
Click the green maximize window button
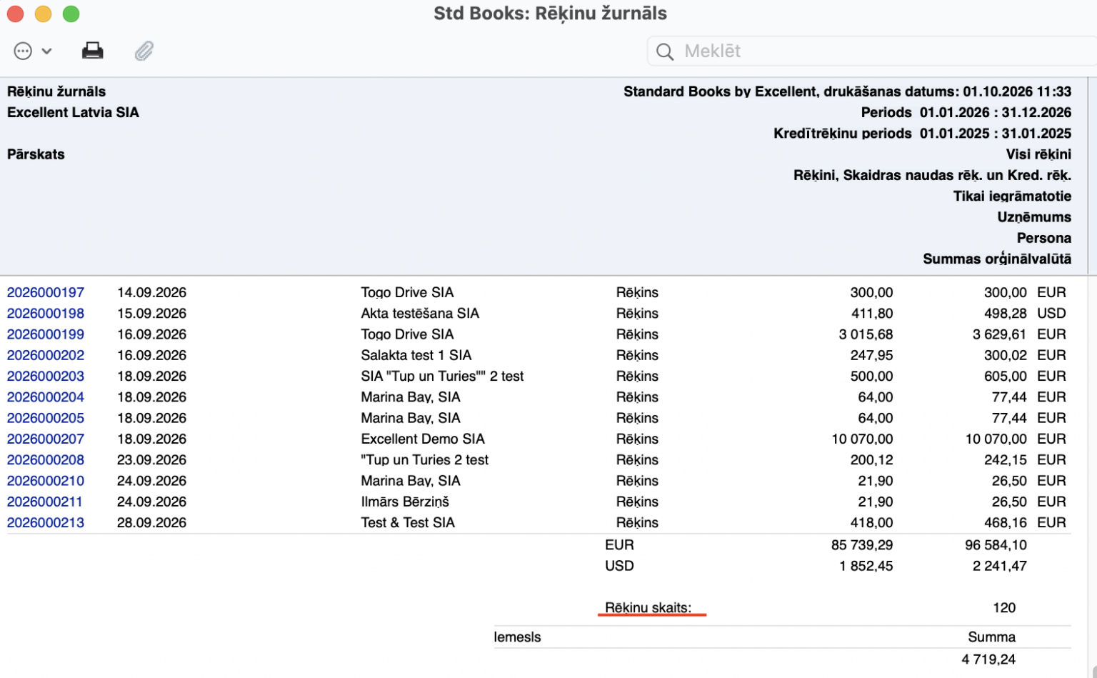[x=71, y=14]
